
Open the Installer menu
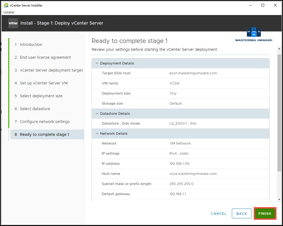pos(9,12)
